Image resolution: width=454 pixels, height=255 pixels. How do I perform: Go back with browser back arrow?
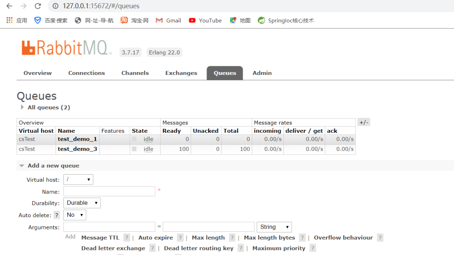tap(9, 6)
